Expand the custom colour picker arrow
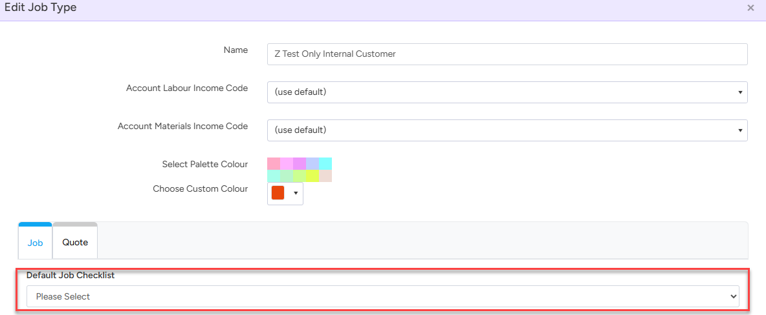This screenshot has width=766, height=315. (296, 193)
